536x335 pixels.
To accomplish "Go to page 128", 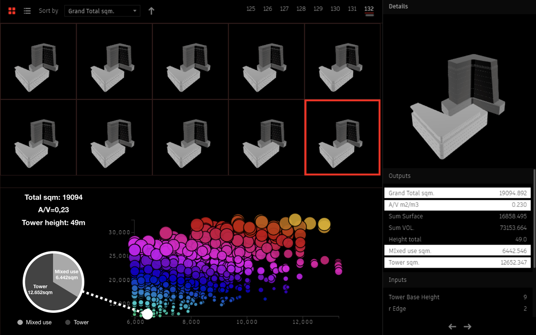I will pos(301,9).
